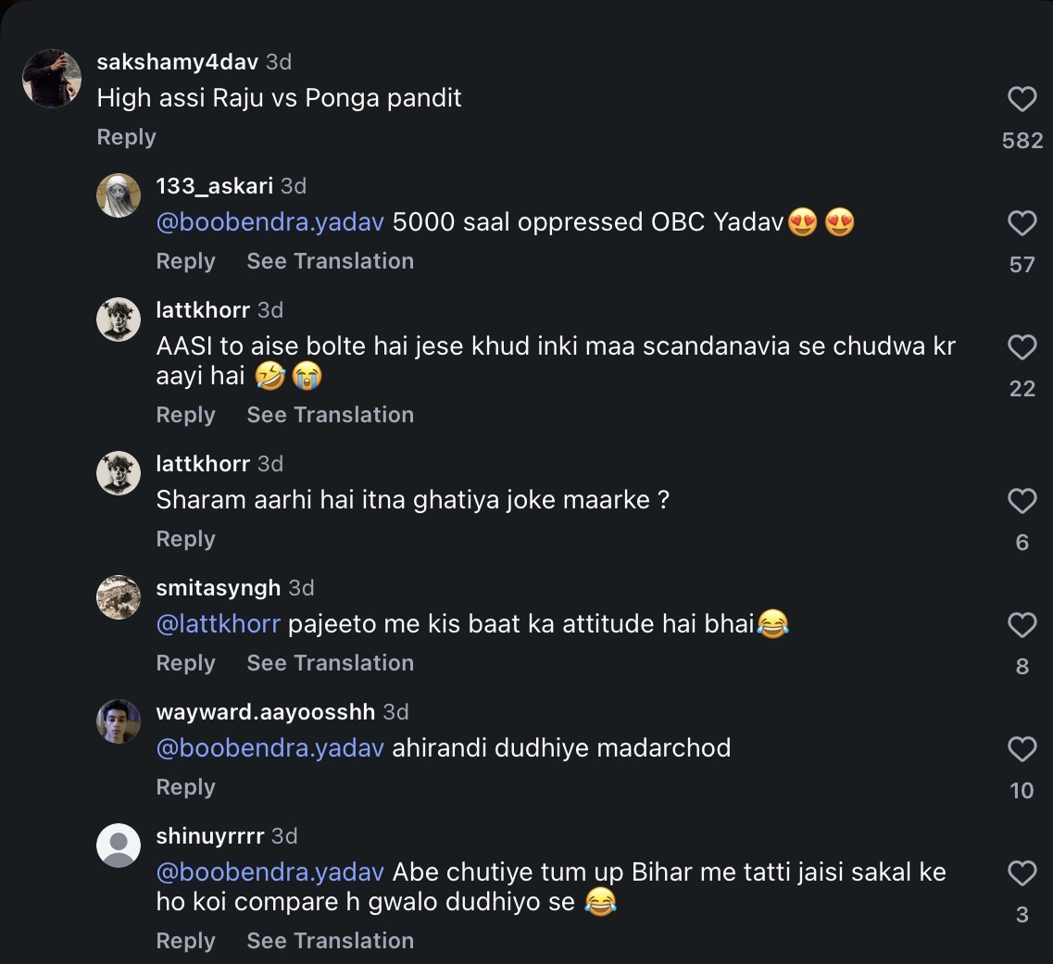The image size is (1053, 964).
Task: Show translation of lattkhorr's AASI comment
Action: 331,415
